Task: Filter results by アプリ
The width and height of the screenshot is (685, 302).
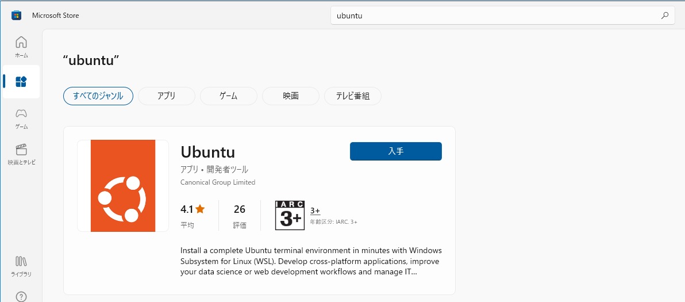Action: pos(167,96)
